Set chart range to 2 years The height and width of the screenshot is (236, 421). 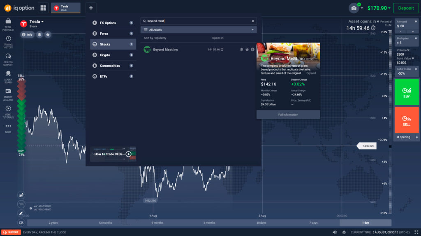pyautogui.click(x=53, y=222)
